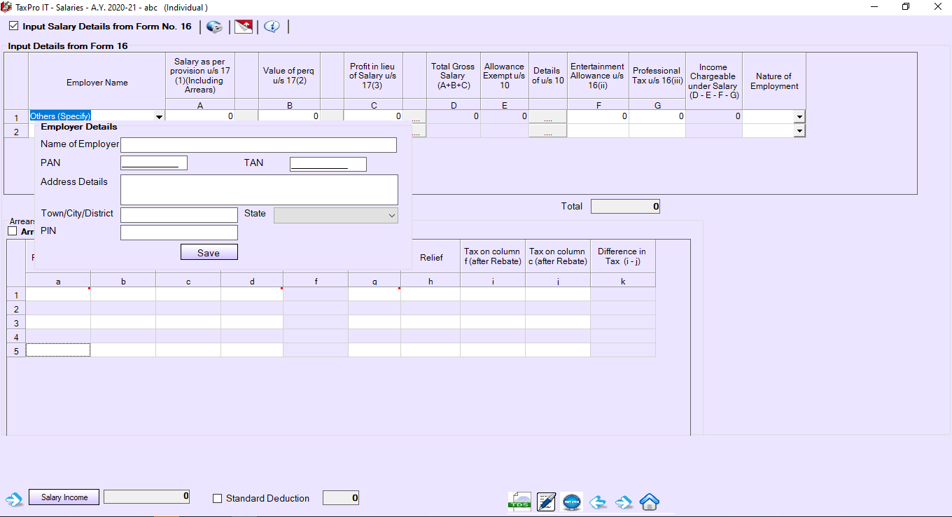Image resolution: width=952 pixels, height=517 pixels.
Task: Open the blue info bubble icon
Action: pyautogui.click(x=272, y=27)
